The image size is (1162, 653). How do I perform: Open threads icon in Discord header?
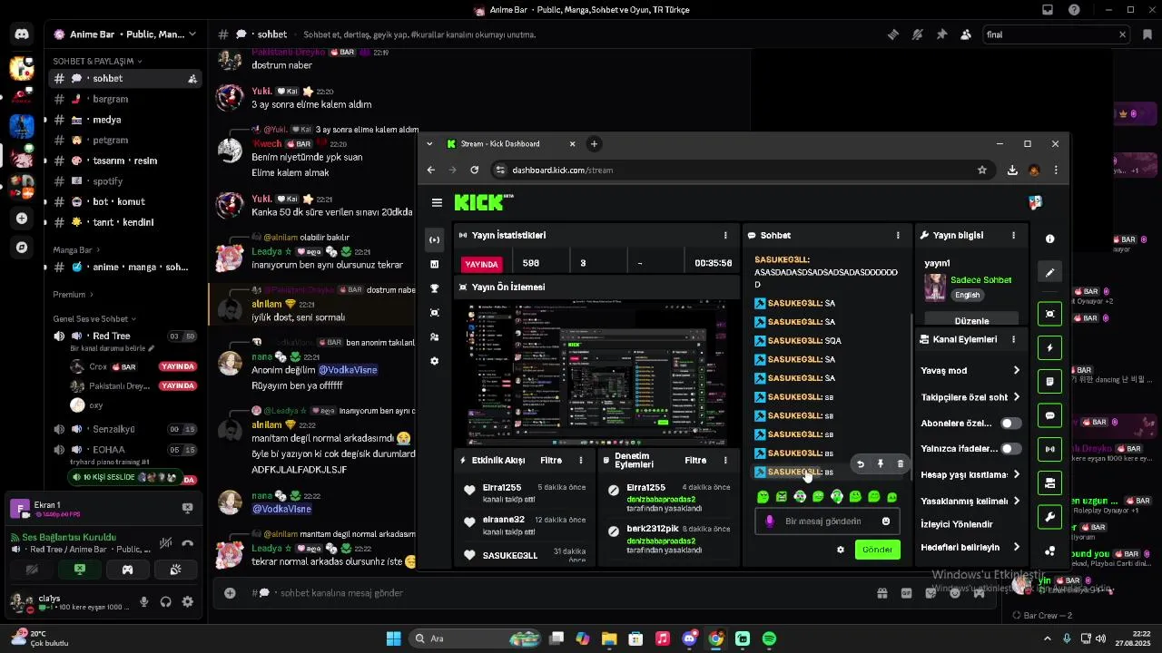(893, 34)
